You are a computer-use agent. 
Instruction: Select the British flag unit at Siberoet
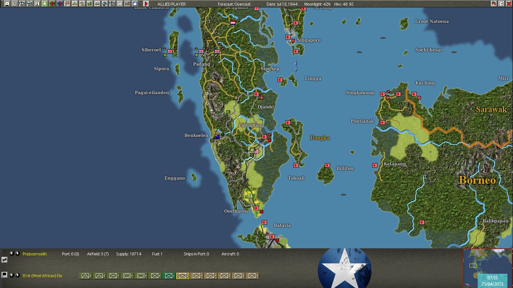pyautogui.click(x=170, y=51)
